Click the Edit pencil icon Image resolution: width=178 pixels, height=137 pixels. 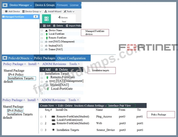pos(44,26)
